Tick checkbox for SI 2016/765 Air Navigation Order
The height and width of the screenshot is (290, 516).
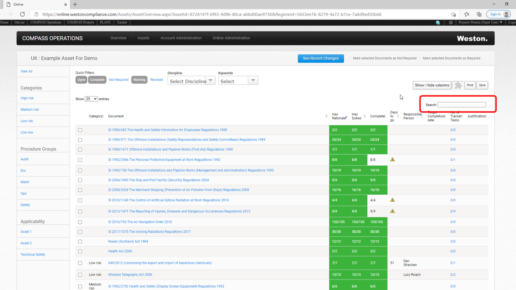point(80,222)
